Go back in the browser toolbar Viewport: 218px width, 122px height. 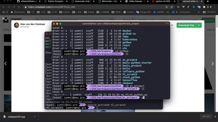[x=4, y=7]
